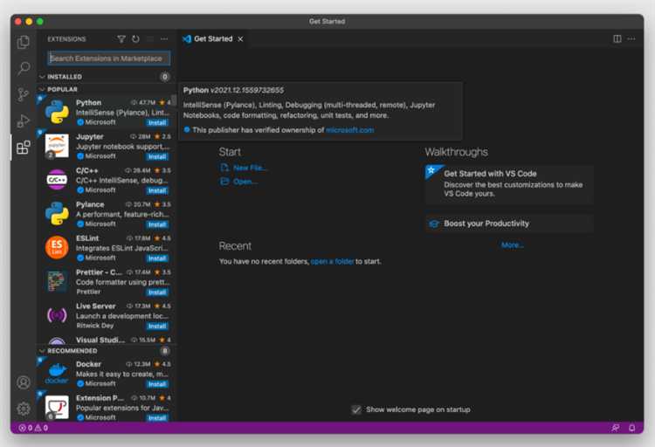Viewport: 655px width, 447px height.
Task: Open the Search view in activity bar
Action: pyautogui.click(x=24, y=68)
